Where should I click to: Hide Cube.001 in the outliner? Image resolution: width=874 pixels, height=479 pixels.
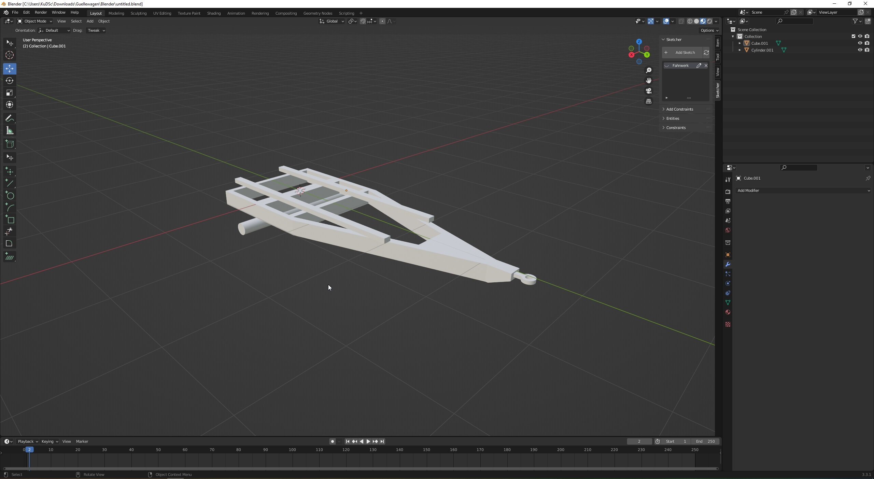[860, 43]
